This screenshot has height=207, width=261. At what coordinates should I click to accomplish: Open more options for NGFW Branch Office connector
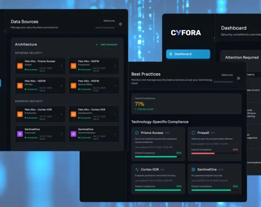point(115,85)
